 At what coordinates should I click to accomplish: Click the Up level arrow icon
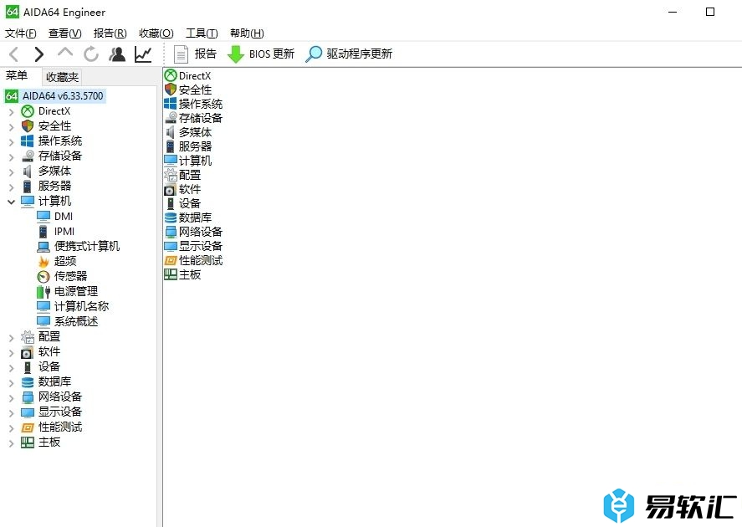(x=64, y=52)
